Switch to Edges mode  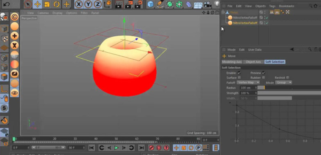[4, 67]
